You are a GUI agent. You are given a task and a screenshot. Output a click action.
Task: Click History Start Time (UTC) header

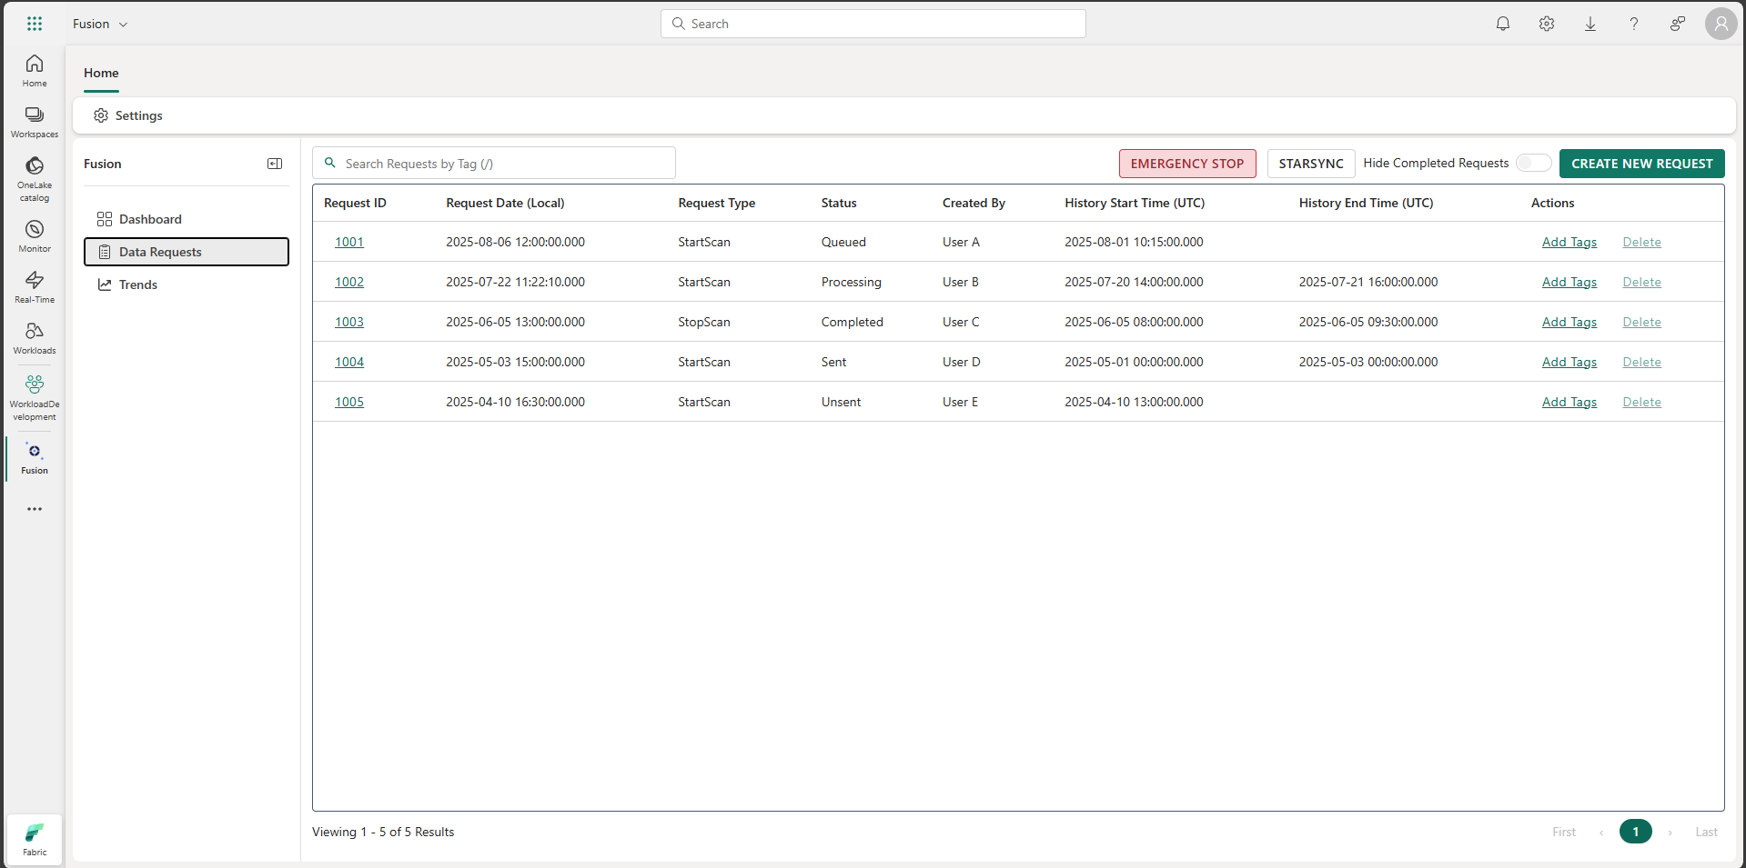(1135, 203)
